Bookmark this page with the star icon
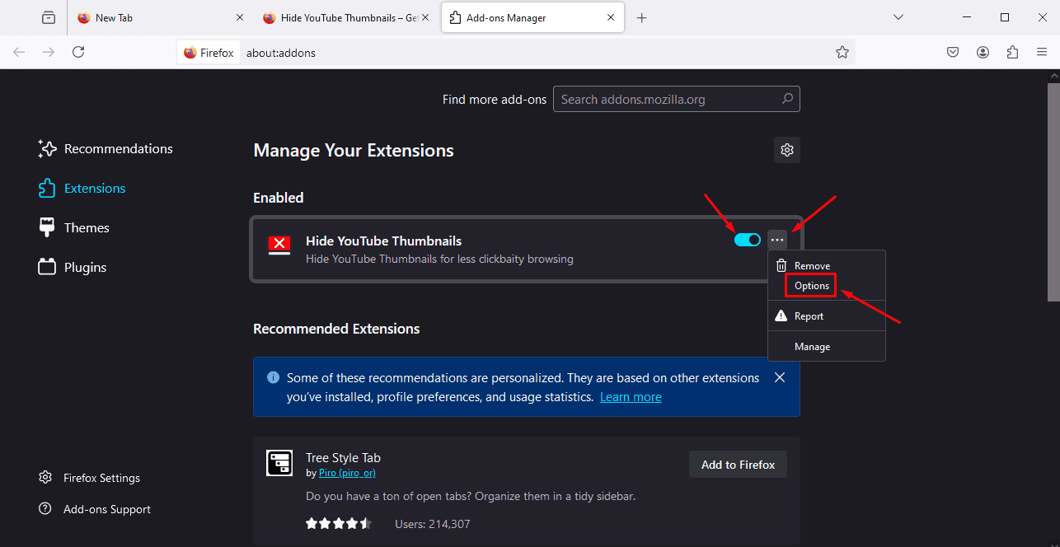Image resolution: width=1060 pixels, height=547 pixels. click(x=842, y=52)
